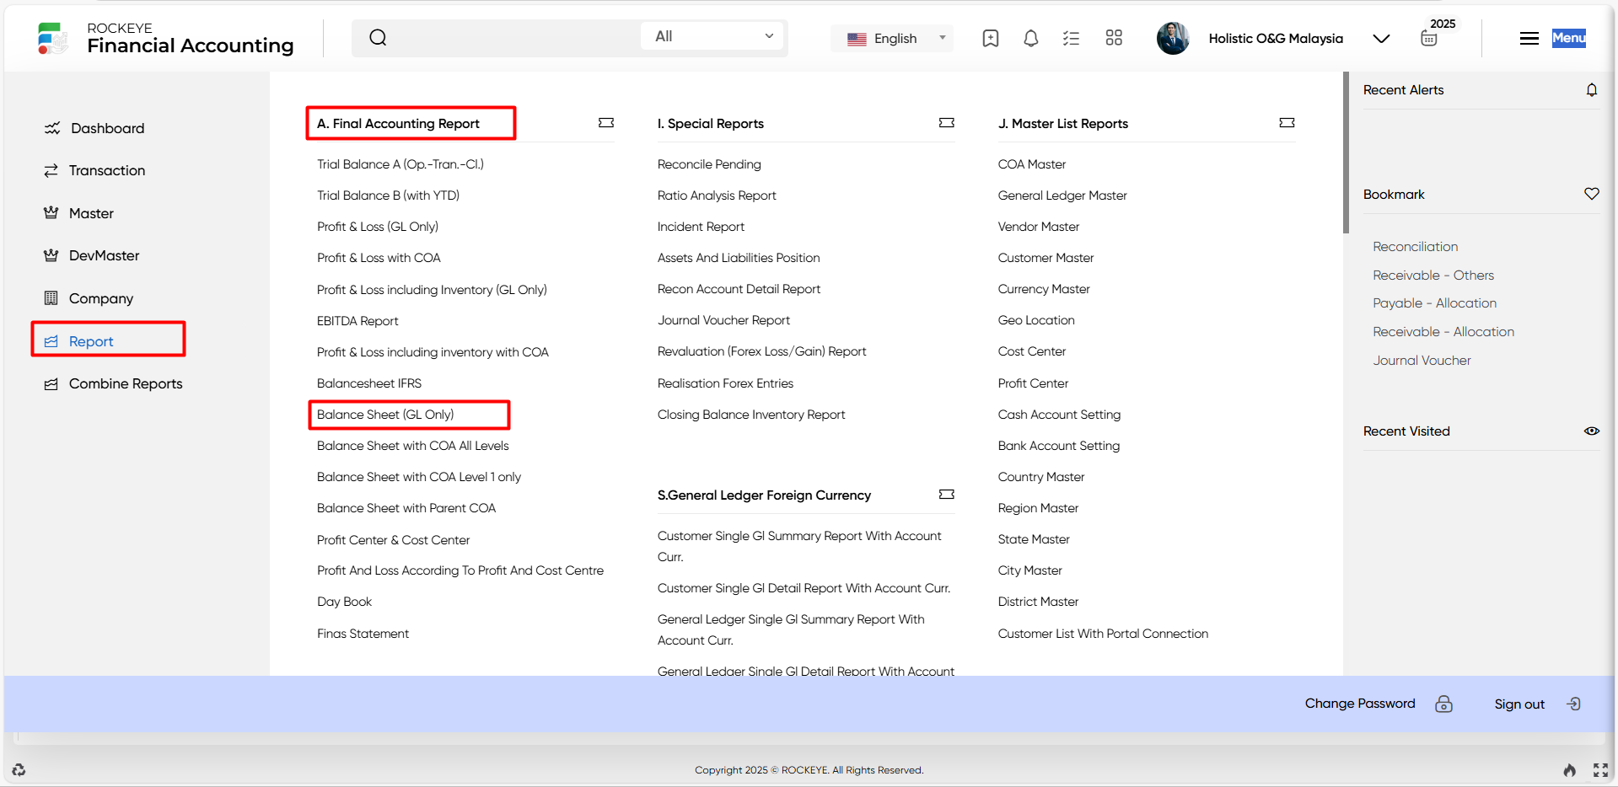
Task: Select Transaction in the sidebar
Action: click(107, 170)
